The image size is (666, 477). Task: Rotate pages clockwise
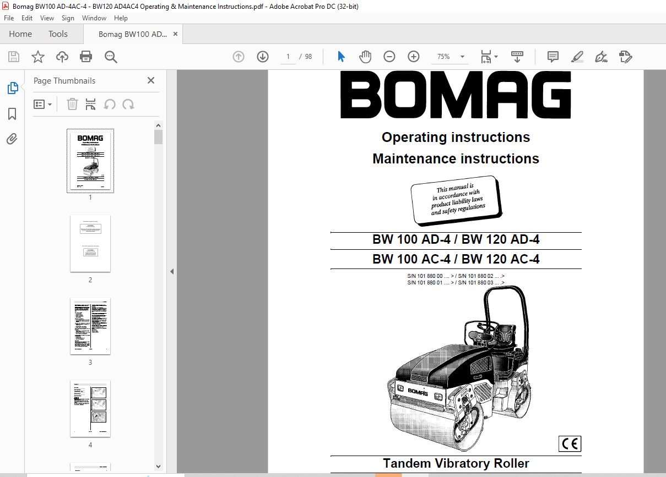[128, 104]
